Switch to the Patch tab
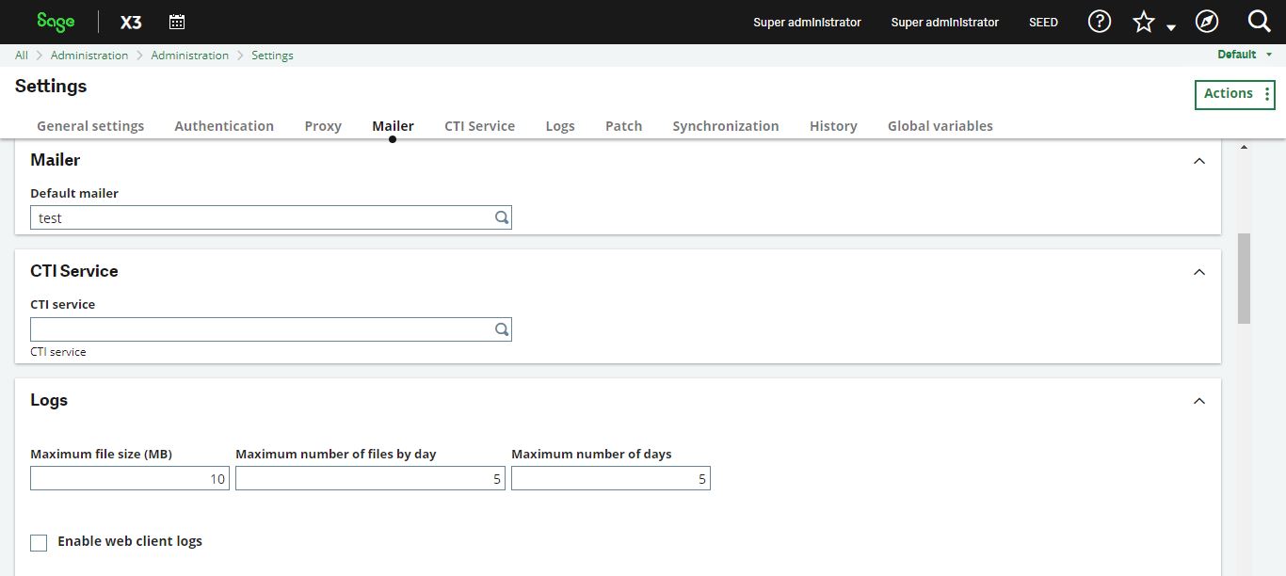 click(623, 125)
